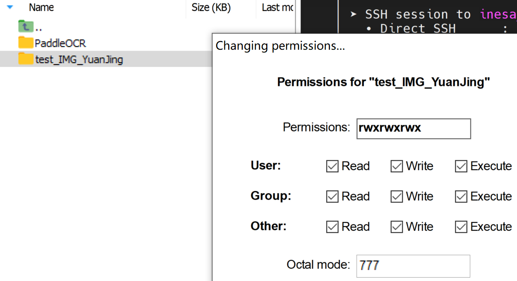Click the sort arrow beside the Name column

pyautogui.click(x=10, y=7)
